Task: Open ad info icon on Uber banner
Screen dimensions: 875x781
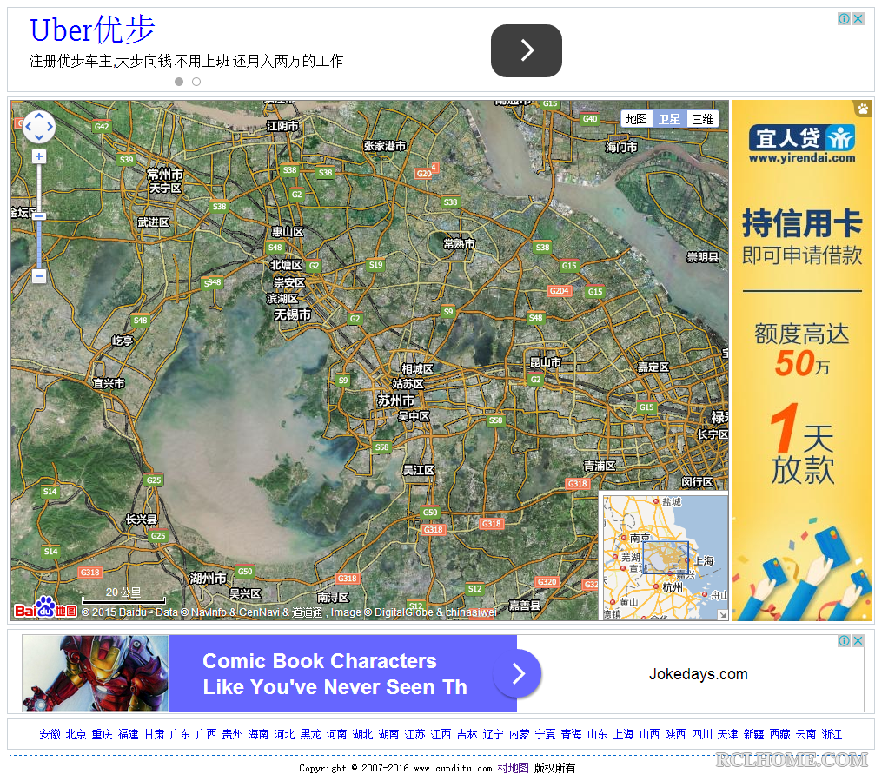Action: [845, 19]
